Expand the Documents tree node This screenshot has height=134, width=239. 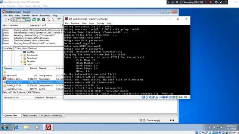coord(22,55)
